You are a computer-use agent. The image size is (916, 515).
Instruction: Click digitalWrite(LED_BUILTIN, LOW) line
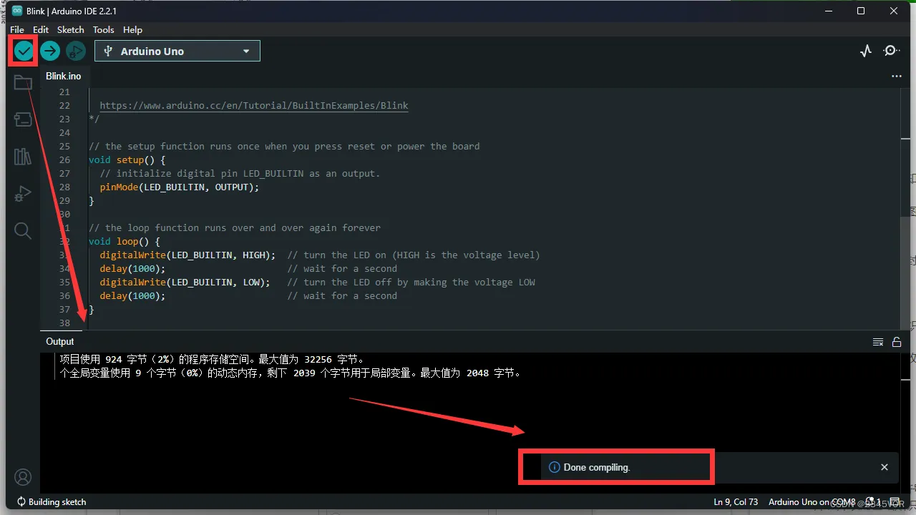coord(185,283)
